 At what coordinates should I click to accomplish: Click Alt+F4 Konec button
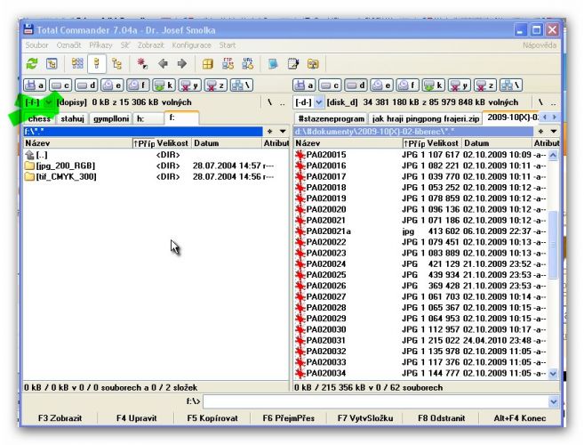[520, 418]
